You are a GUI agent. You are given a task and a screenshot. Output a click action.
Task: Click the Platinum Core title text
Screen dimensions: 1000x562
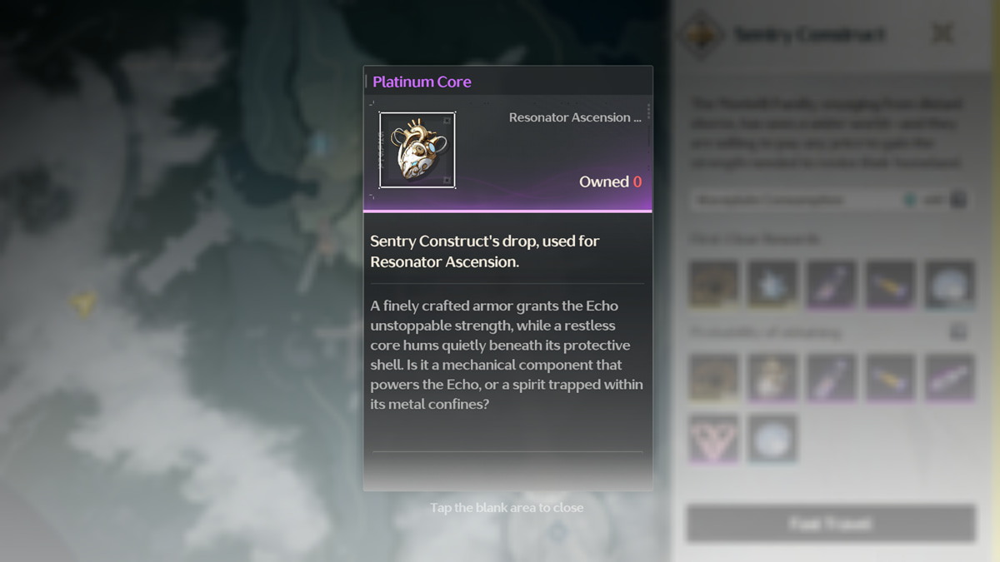422,82
